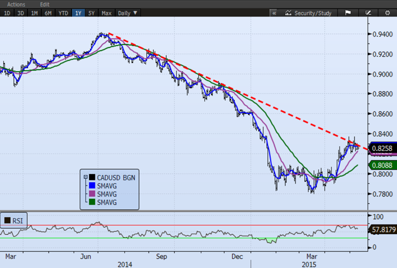The width and height of the screenshot is (397, 268).
Task: Switch to the 5Y time range
Action: [91, 13]
